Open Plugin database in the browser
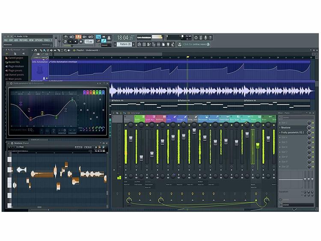This screenshot has height=241, width=321. [x=16, y=66]
